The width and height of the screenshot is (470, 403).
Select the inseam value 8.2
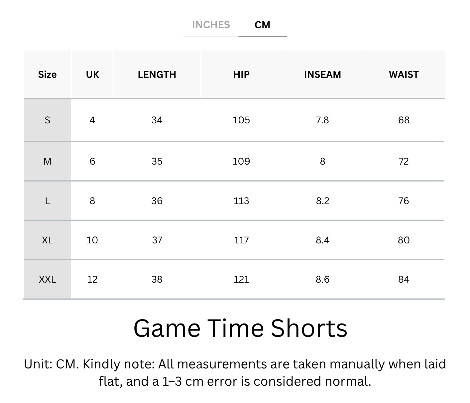click(x=322, y=201)
